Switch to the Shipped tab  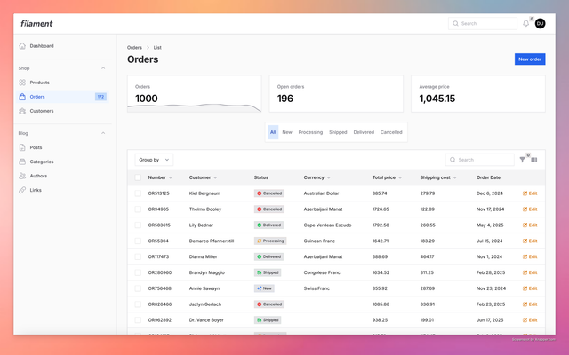pyautogui.click(x=338, y=132)
